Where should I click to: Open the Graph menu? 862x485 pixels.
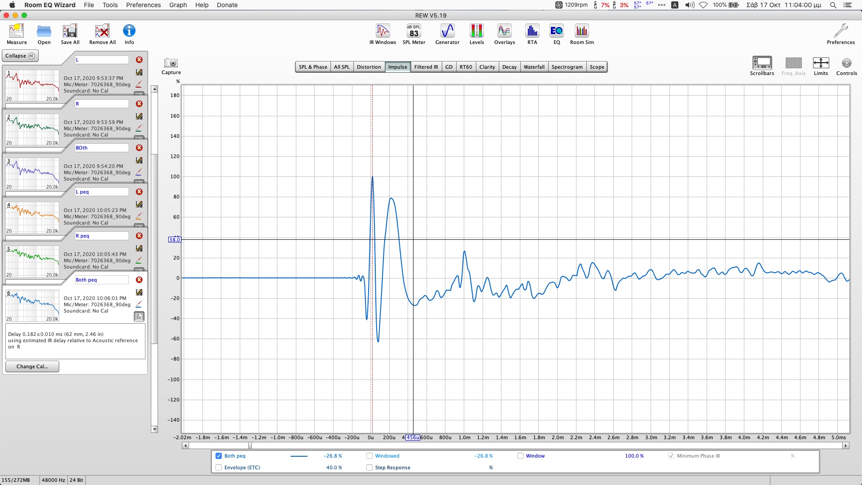click(178, 5)
